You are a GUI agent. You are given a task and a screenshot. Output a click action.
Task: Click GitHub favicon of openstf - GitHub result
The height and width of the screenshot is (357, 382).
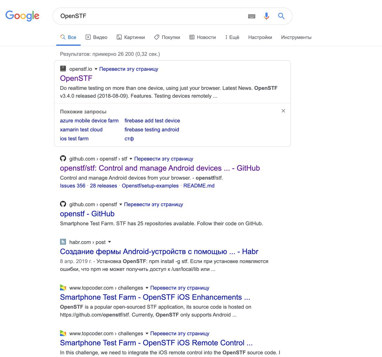click(x=63, y=204)
